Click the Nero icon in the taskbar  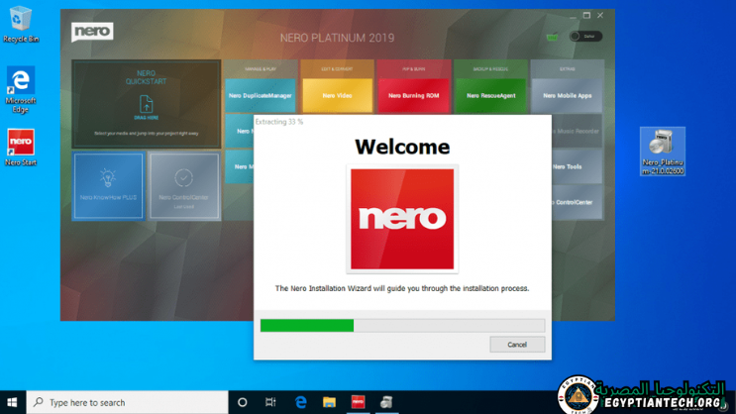click(358, 402)
